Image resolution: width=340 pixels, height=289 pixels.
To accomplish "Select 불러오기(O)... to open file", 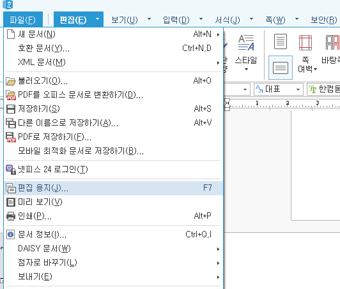I will 113,81.
